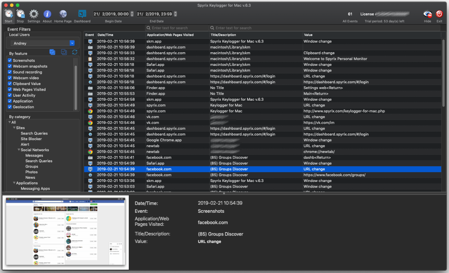
Task: Toggle the Webcam video checkbox
Action: (x=10, y=78)
